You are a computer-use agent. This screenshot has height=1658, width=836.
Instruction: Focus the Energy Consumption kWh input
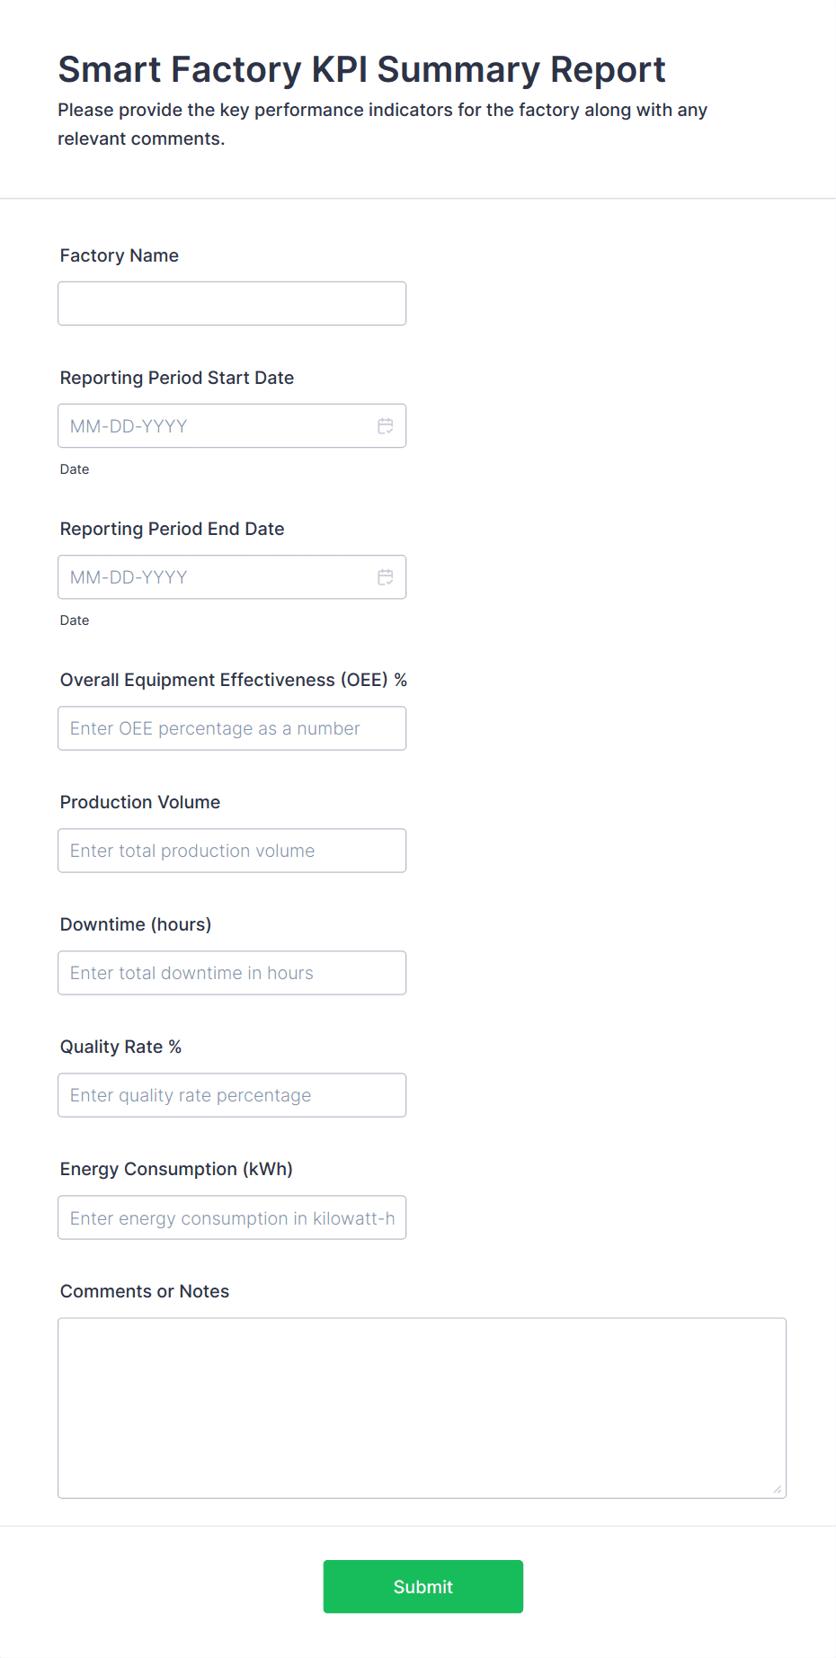coord(231,1217)
